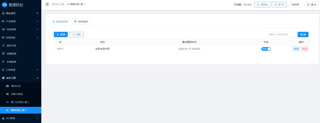Click the 状态 column header
320x123 pixels.
click(x=266, y=42)
